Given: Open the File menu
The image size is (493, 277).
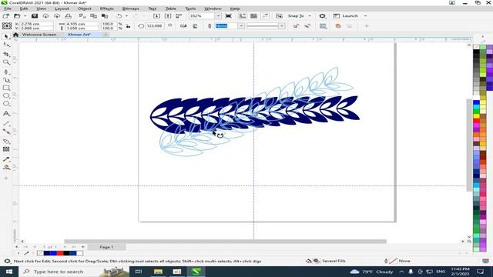Looking at the screenshot, I should click(8, 8).
